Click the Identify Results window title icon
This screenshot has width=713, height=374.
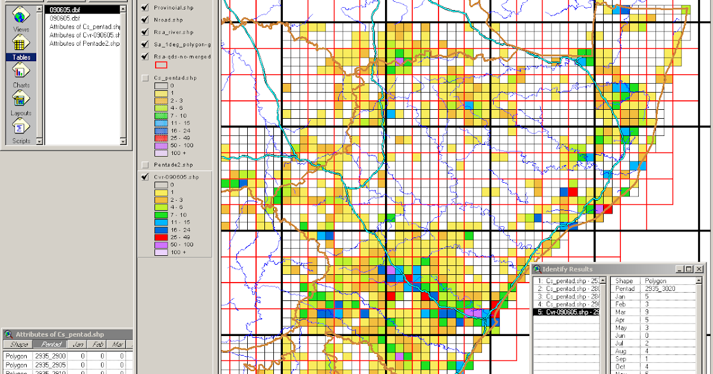point(537,269)
